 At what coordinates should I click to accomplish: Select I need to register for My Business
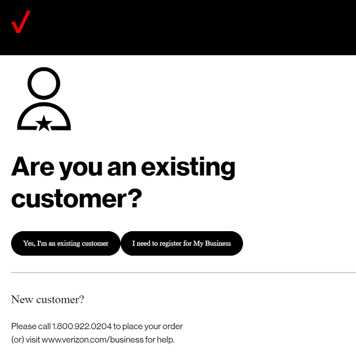(x=182, y=243)
